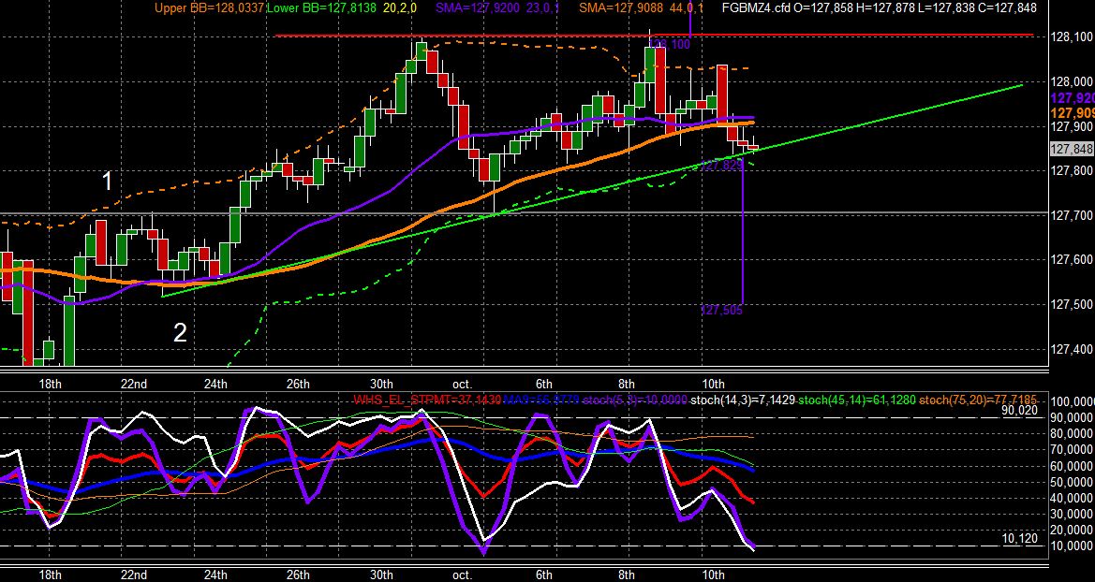Viewport: 1095px width, 582px height.
Task: Click the 127,500 price axis label
Action: [1071, 304]
